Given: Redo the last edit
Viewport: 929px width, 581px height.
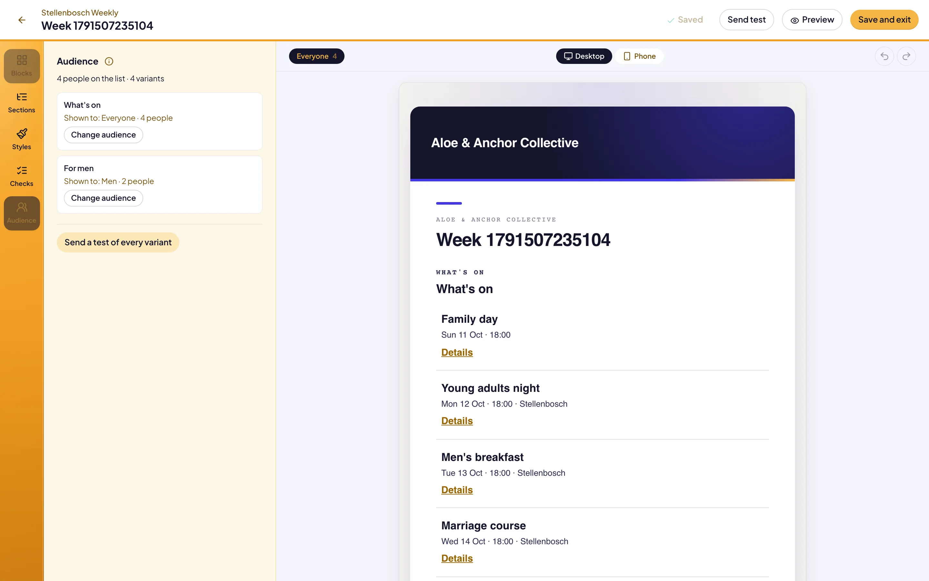Looking at the screenshot, I should click(906, 56).
